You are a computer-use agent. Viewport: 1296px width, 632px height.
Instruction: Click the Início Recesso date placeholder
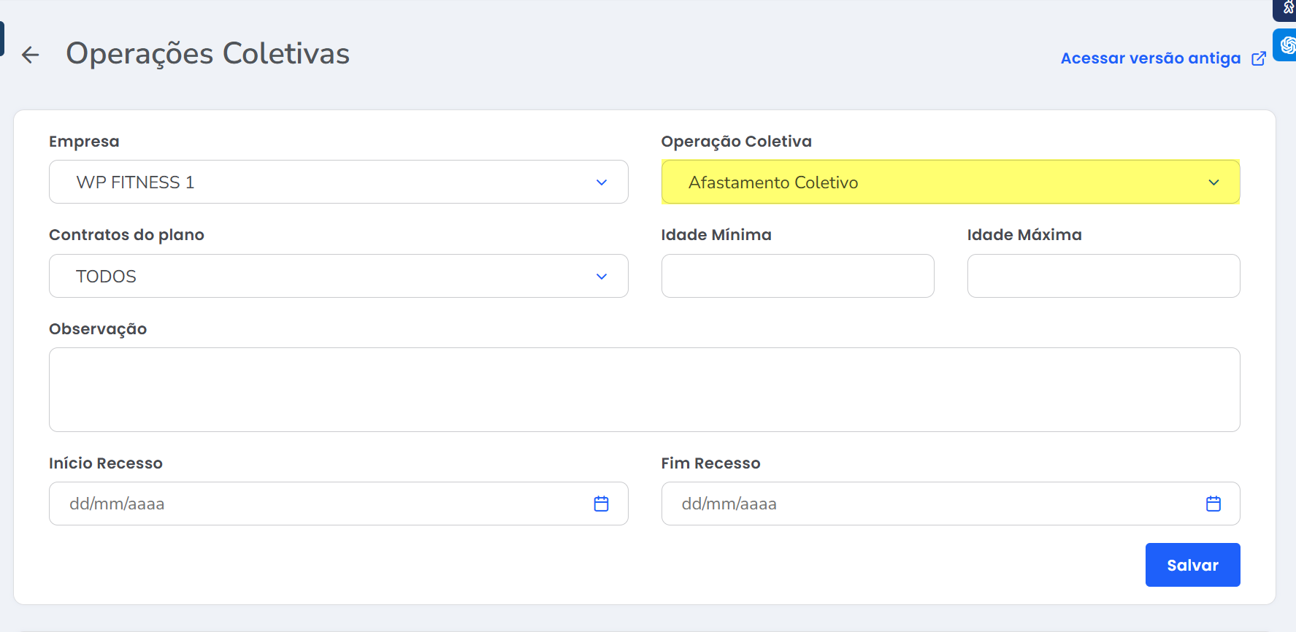[x=117, y=504]
